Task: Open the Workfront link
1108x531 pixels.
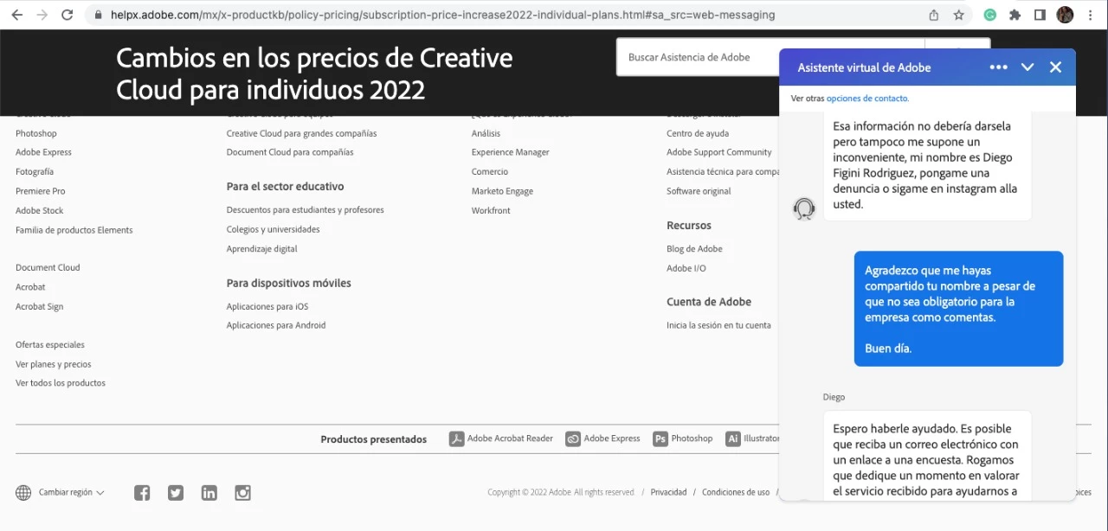Action: 491,210
